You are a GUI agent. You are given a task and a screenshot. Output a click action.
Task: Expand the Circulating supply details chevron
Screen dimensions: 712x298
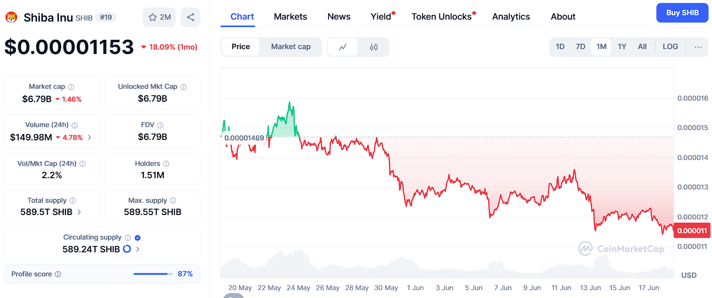pos(137,249)
